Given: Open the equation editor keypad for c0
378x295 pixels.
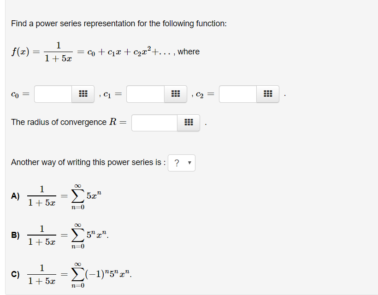Looking at the screenshot, I should click(x=83, y=94).
